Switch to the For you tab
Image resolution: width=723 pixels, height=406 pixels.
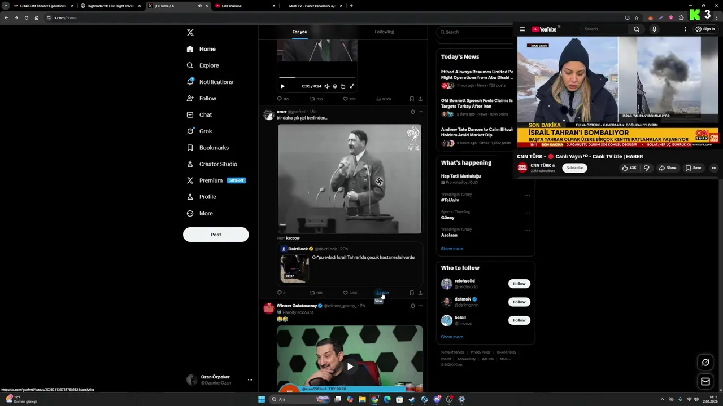pyautogui.click(x=300, y=32)
